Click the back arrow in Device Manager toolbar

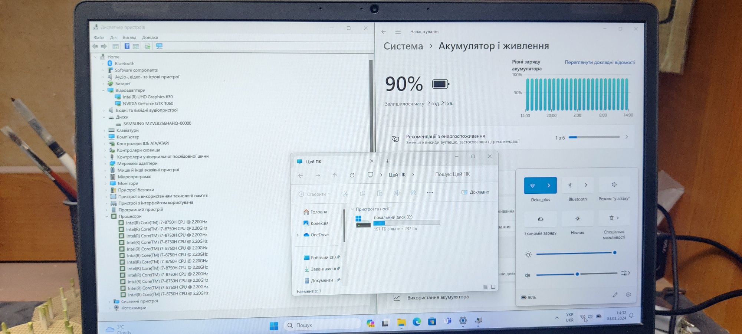coord(95,46)
